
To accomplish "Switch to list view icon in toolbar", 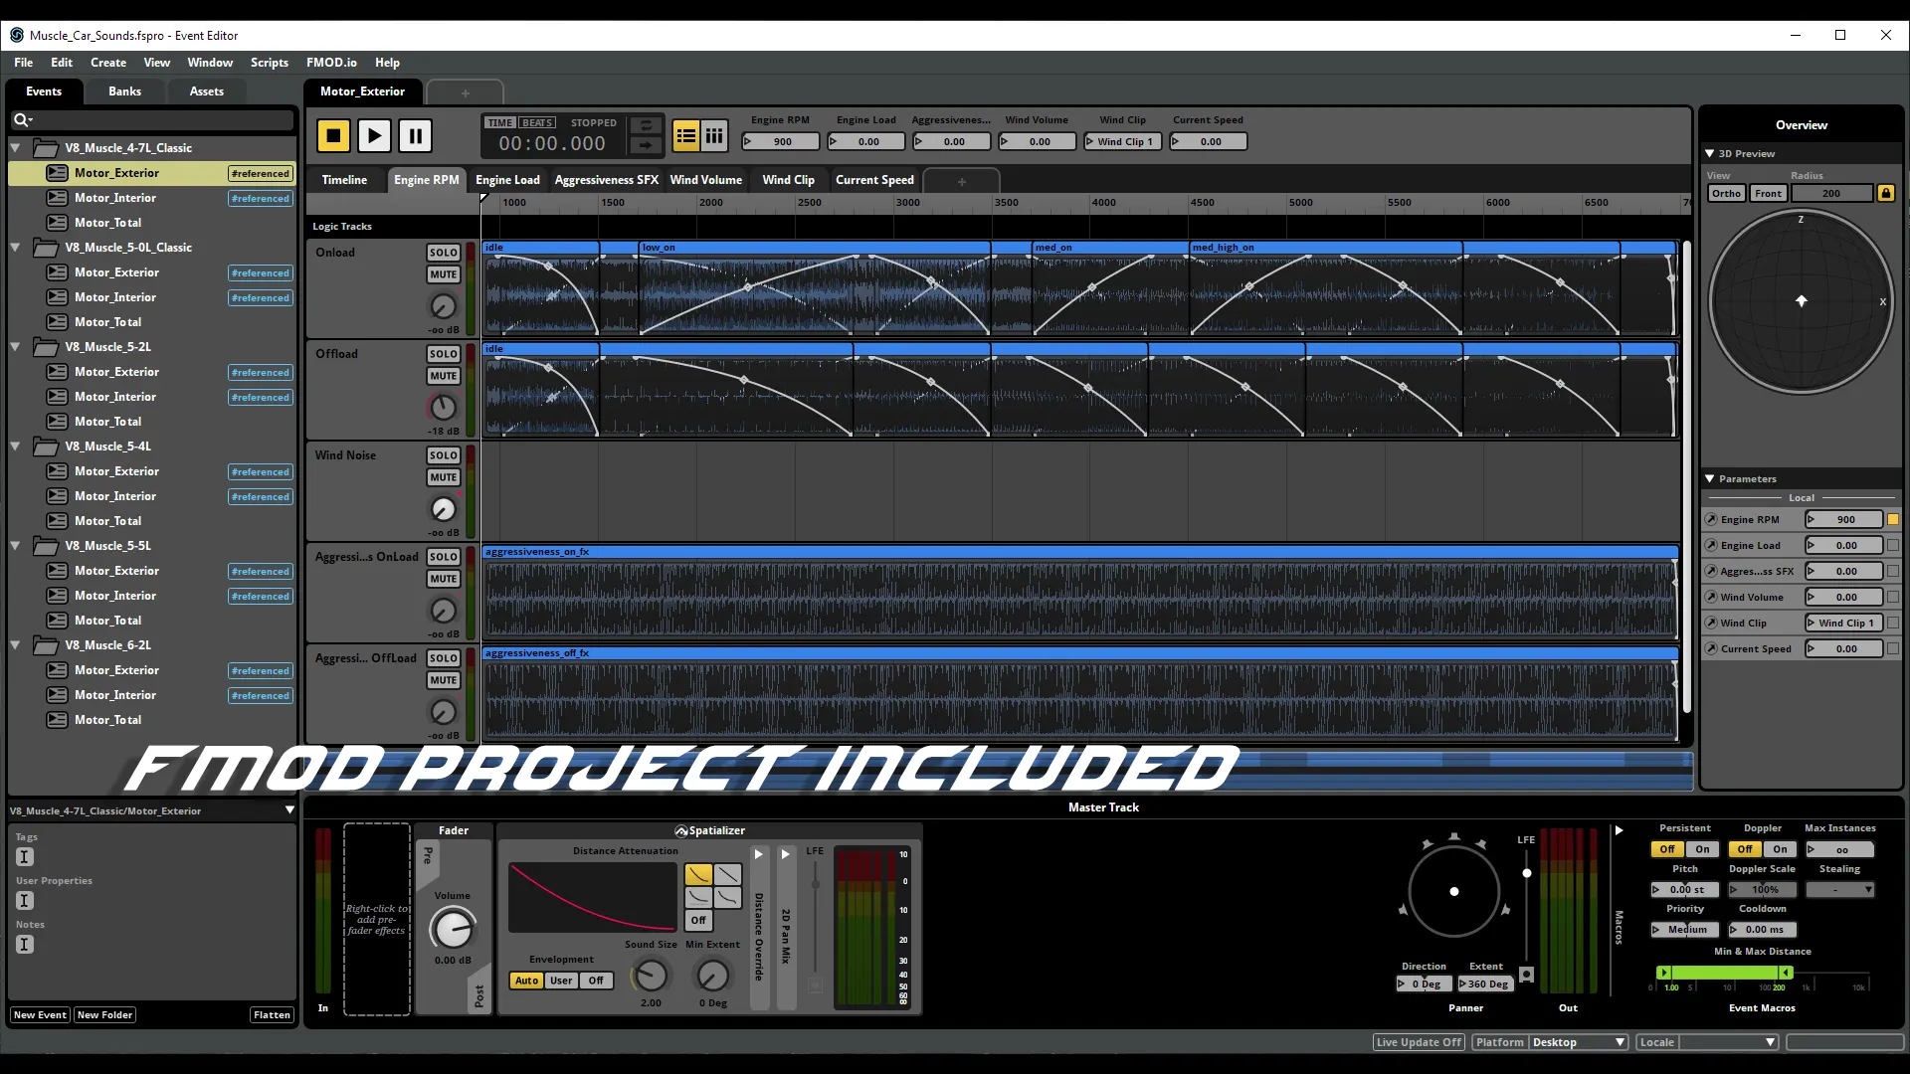I will [x=685, y=136].
